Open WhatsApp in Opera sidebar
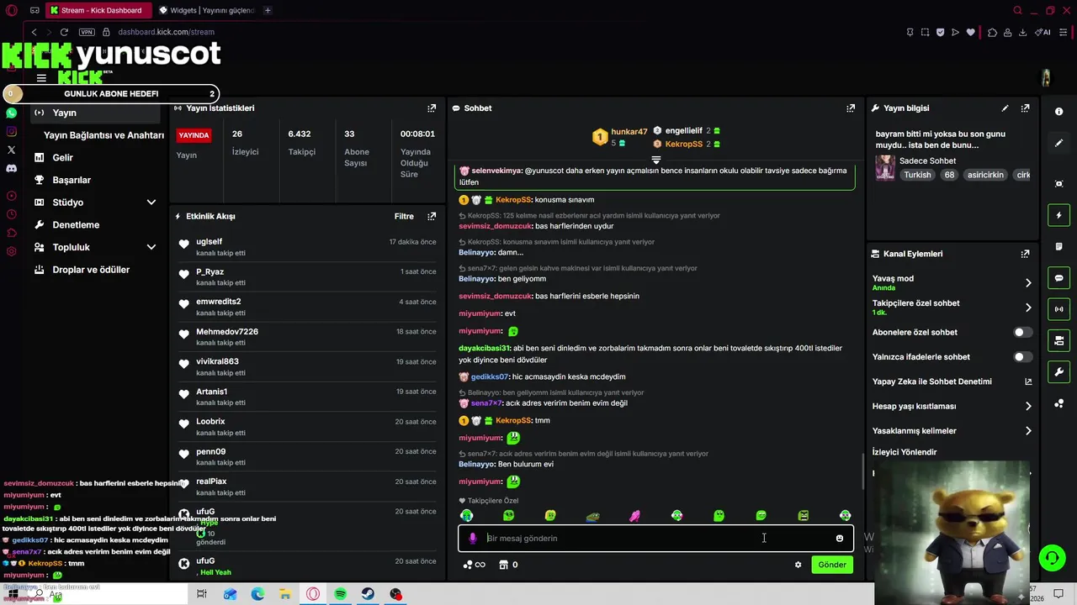The width and height of the screenshot is (1077, 605). coord(11,113)
